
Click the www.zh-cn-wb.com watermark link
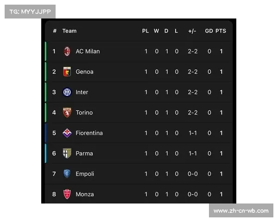[x=241, y=211]
